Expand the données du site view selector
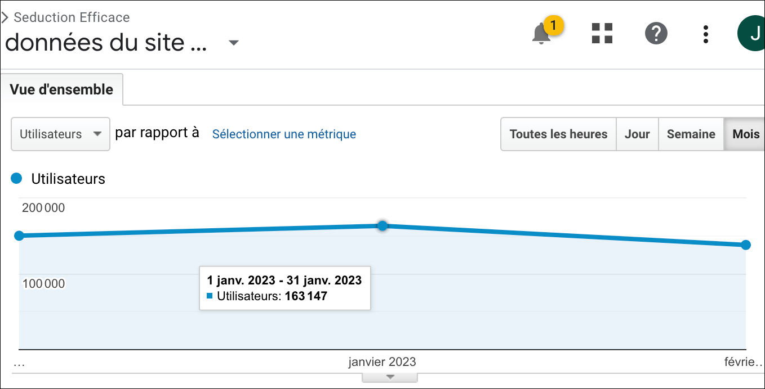 (234, 43)
